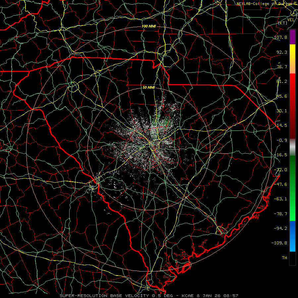
Task: Click the -109.8 value on the velocity scale
Action: click(x=279, y=243)
